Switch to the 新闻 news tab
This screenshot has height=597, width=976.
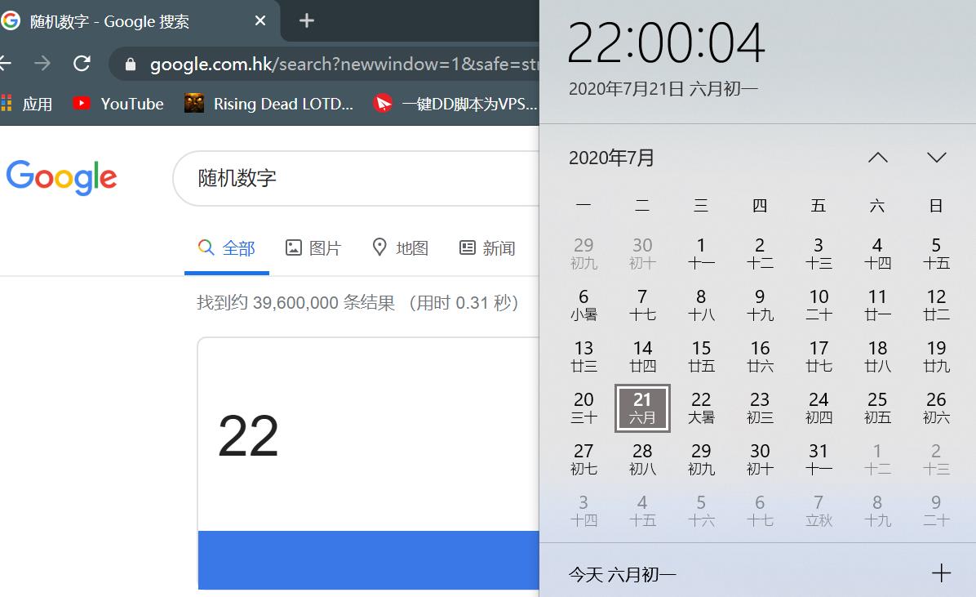[486, 248]
